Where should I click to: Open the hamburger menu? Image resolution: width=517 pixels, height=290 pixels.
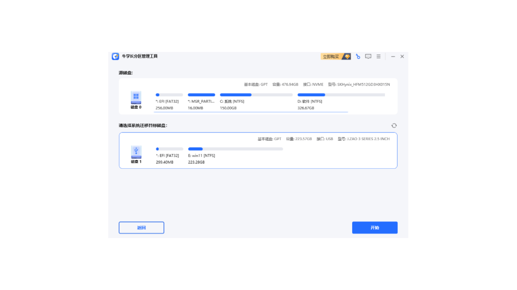[378, 56]
